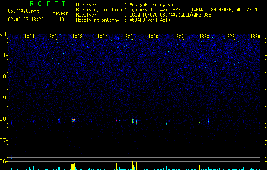Click the vertical meteor echo at 1328
267x170 pixels.
click(209, 122)
